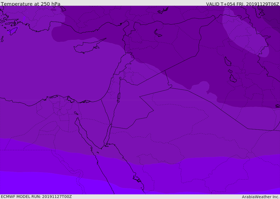Click the 'VALID T+054 FRI. 20191129T06Z' timestamp
The image size is (280, 199).
pyautogui.click(x=243, y=4)
